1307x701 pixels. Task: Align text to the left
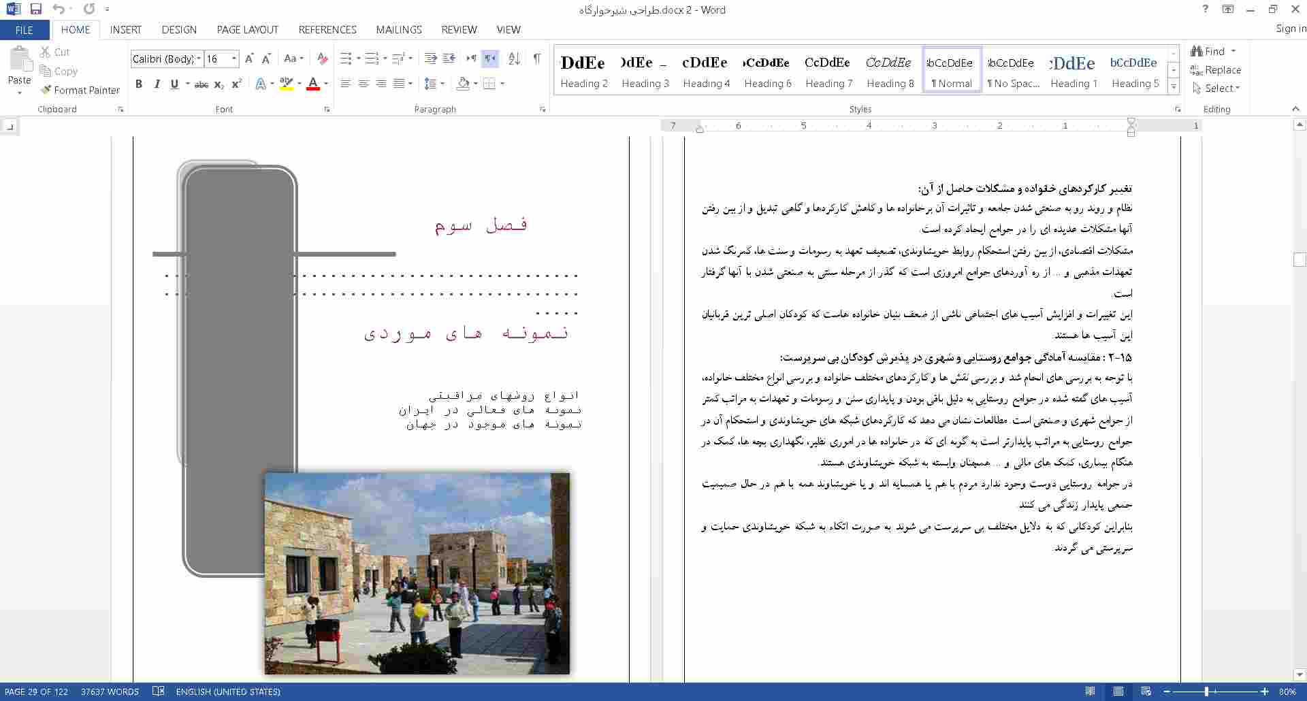[346, 84]
